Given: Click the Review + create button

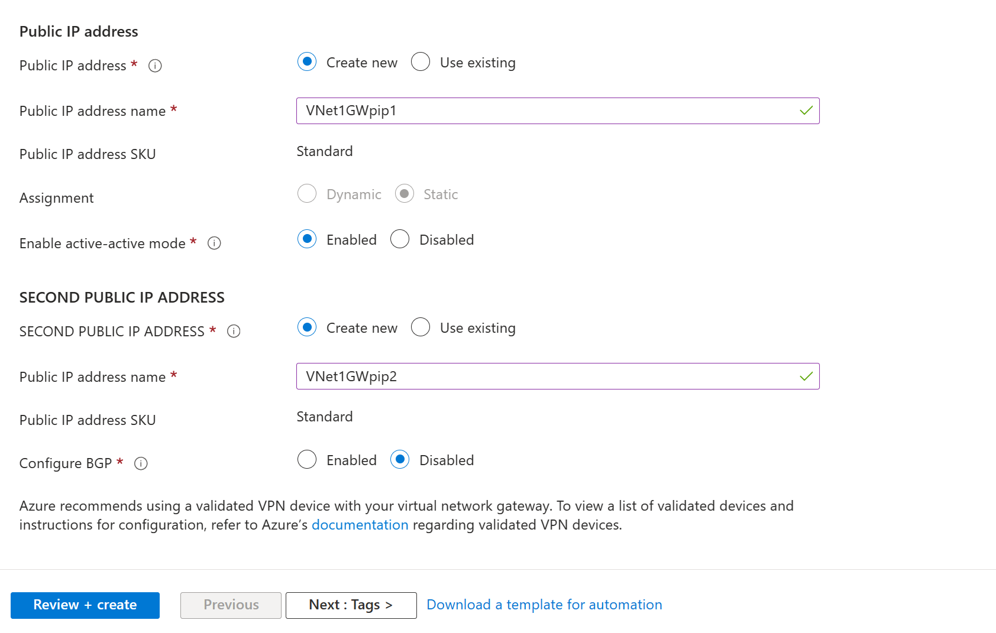Looking at the screenshot, I should (x=85, y=605).
